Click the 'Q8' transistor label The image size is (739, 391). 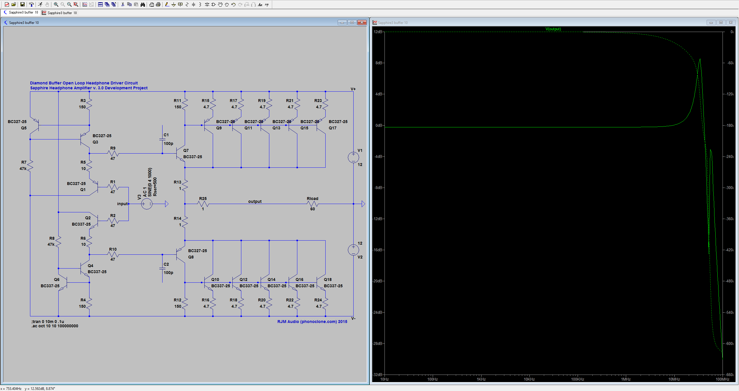[x=191, y=257]
